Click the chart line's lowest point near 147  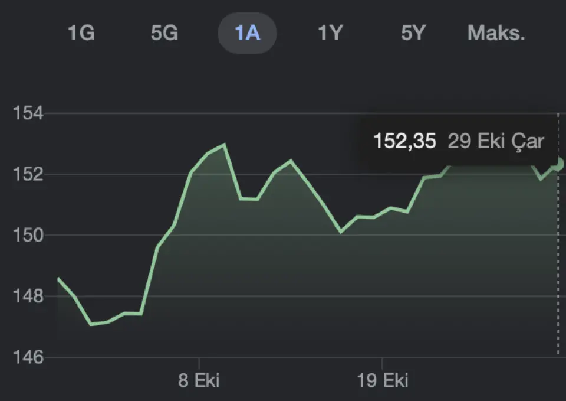click(x=91, y=324)
